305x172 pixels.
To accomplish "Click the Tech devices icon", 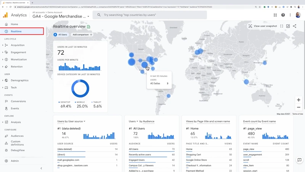I will (x=6, y=88).
